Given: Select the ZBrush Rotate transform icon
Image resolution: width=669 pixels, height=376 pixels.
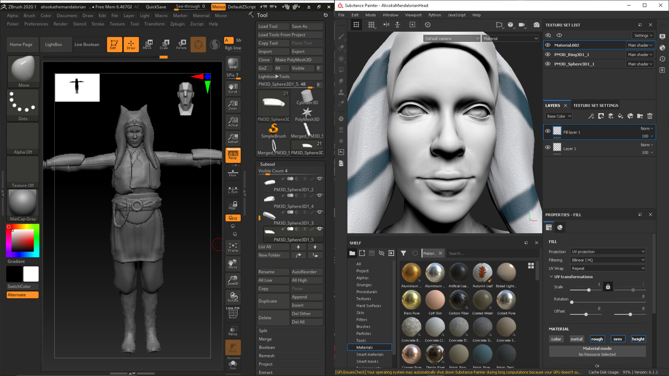Looking at the screenshot, I should [181, 44].
